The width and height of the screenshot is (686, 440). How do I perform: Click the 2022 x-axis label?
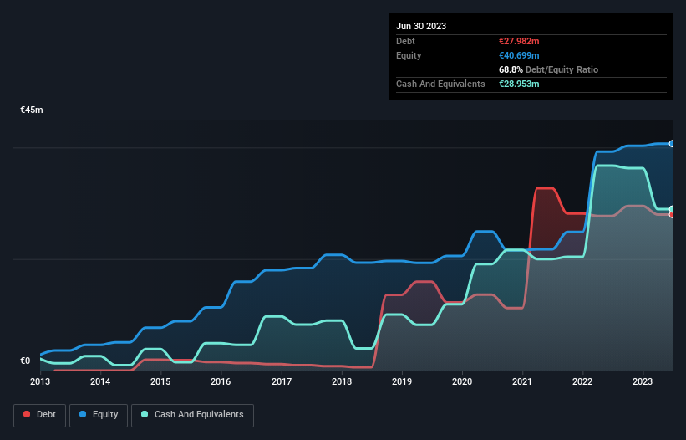click(x=582, y=381)
